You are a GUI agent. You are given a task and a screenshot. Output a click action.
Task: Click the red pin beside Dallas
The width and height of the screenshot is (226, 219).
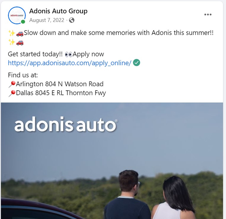point(12,93)
